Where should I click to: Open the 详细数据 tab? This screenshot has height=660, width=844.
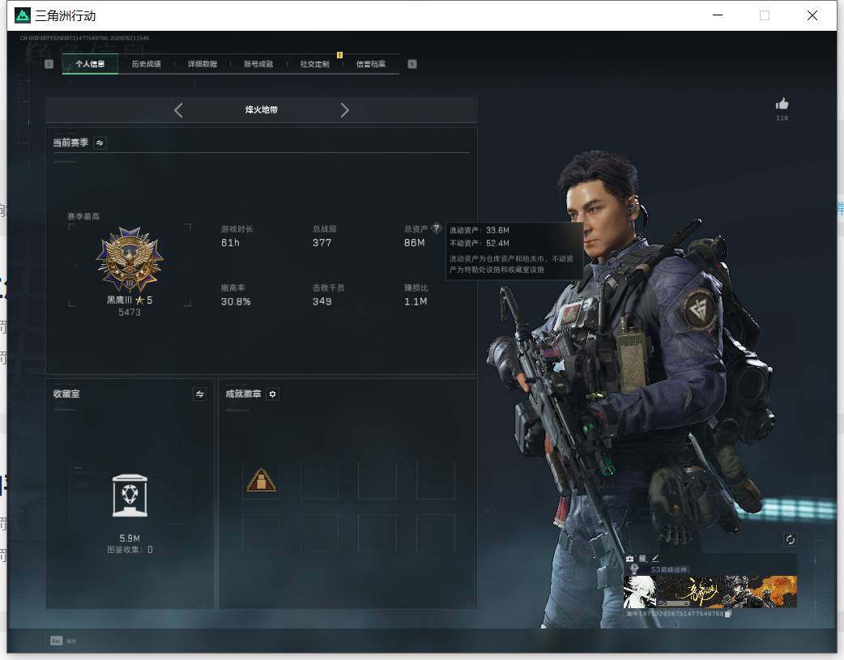[x=202, y=64]
